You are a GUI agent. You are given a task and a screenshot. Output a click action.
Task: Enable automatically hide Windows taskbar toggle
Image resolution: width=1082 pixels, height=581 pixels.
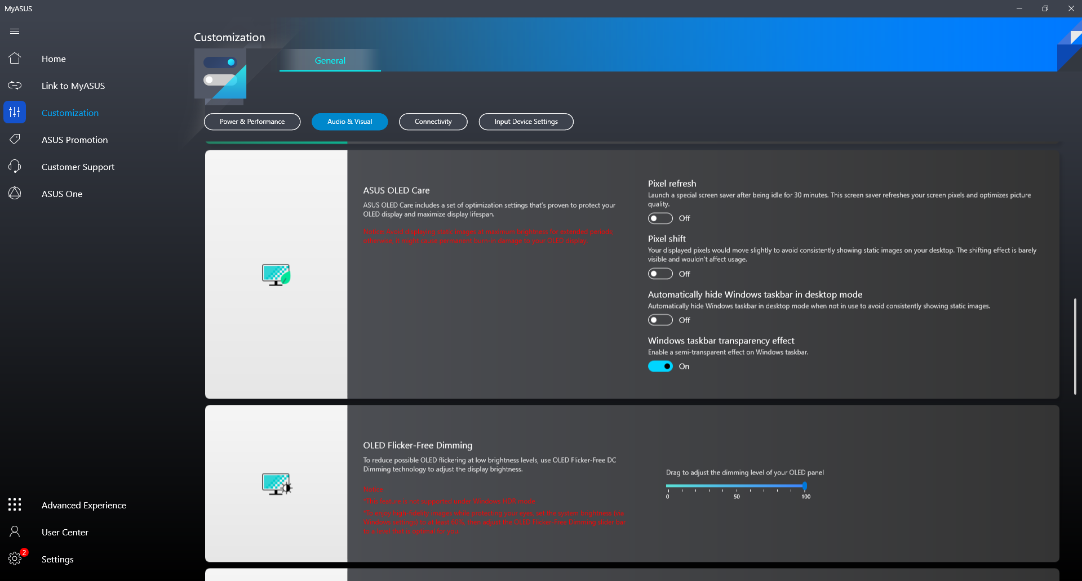click(x=660, y=320)
